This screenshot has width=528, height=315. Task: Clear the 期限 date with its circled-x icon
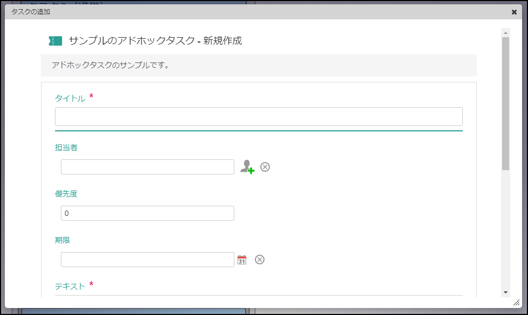click(260, 260)
